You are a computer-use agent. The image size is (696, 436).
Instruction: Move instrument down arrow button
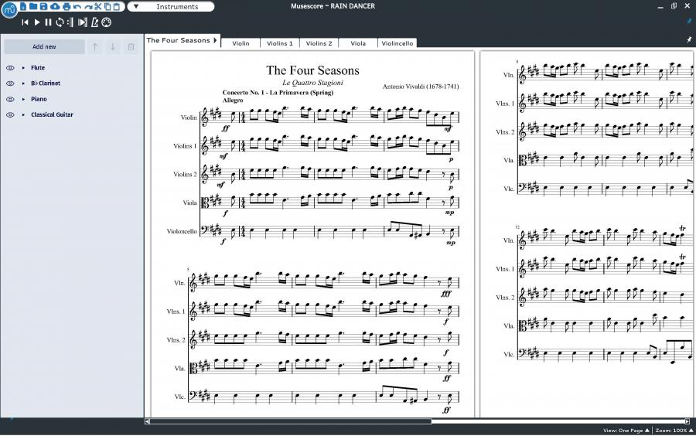pyautogui.click(x=113, y=46)
